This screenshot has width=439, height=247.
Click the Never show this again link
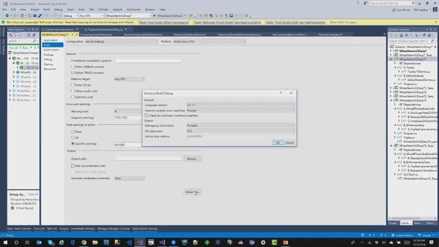[x=343, y=22]
